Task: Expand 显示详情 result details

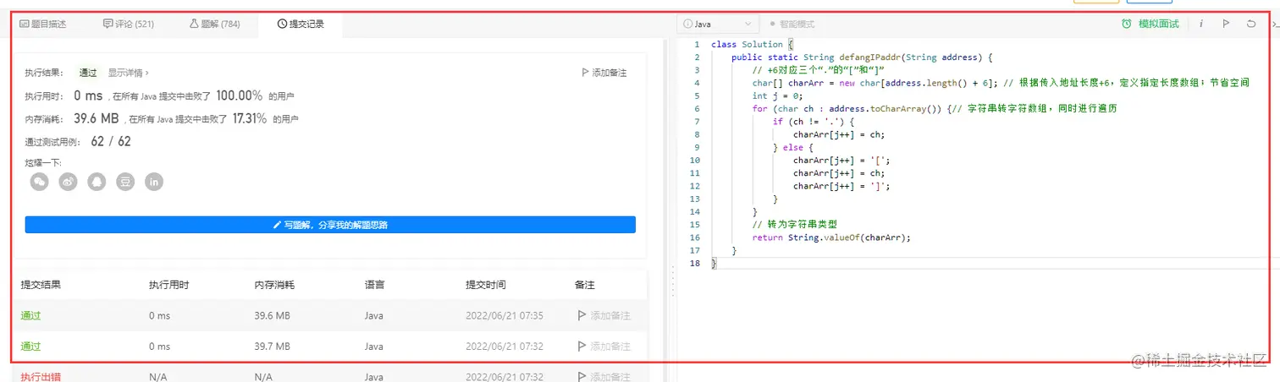Action: (x=128, y=73)
